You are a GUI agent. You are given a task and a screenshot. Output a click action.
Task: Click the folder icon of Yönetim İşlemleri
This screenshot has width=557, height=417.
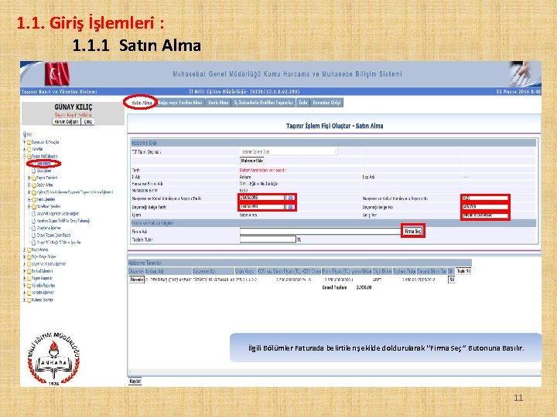(29, 293)
